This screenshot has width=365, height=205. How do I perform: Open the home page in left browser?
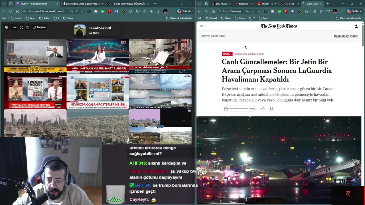[18, 11]
